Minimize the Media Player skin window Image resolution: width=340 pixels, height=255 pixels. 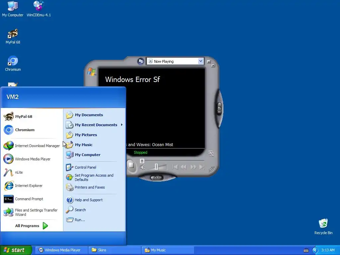tap(209, 61)
